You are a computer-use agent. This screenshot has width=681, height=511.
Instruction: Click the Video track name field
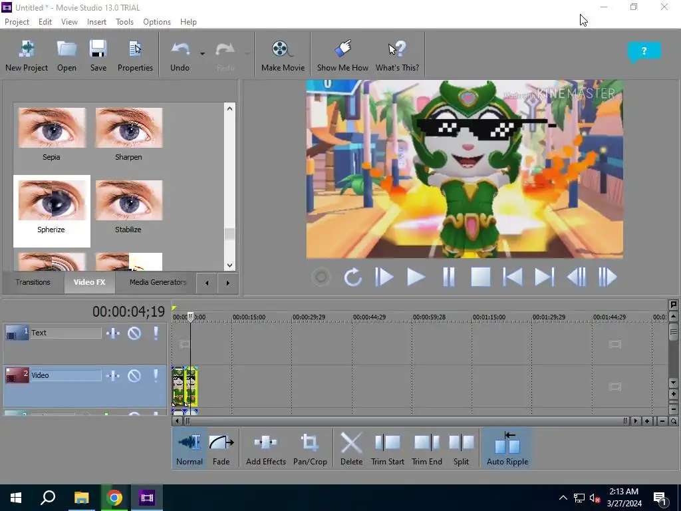66,375
